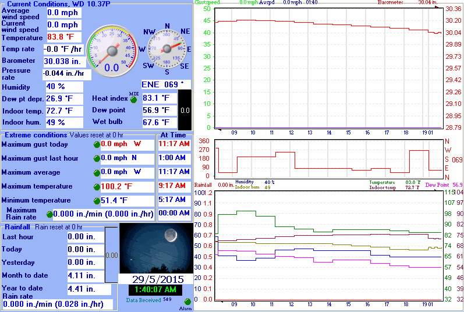The width and height of the screenshot is (464, 312).
Task: Click the rain gauge bar showing 0.00
Action: point(111,254)
